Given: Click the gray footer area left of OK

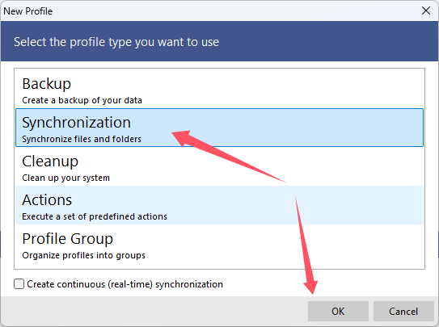Looking at the screenshot, I should point(154,311).
